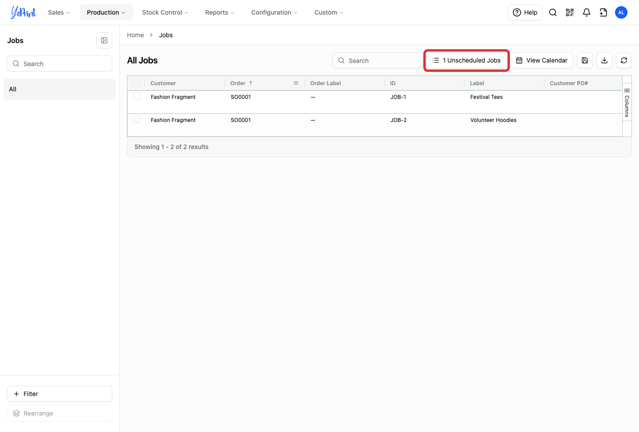Screen dimensions: 639x432
Task: Show the 1 Unscheduled Jobs list
Action: pos(466,60)
